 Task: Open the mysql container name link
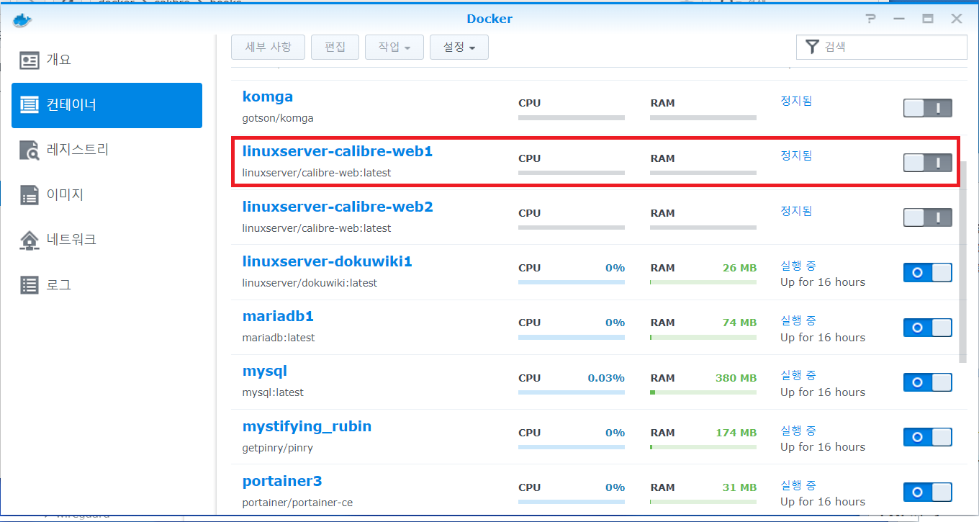pyautogui.click(x=265, y=372)
